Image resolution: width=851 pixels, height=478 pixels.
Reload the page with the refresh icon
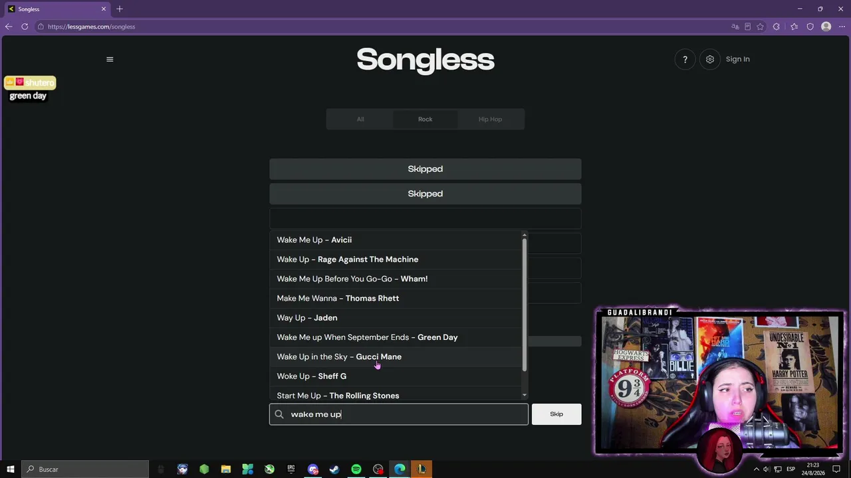coord(25,27)
